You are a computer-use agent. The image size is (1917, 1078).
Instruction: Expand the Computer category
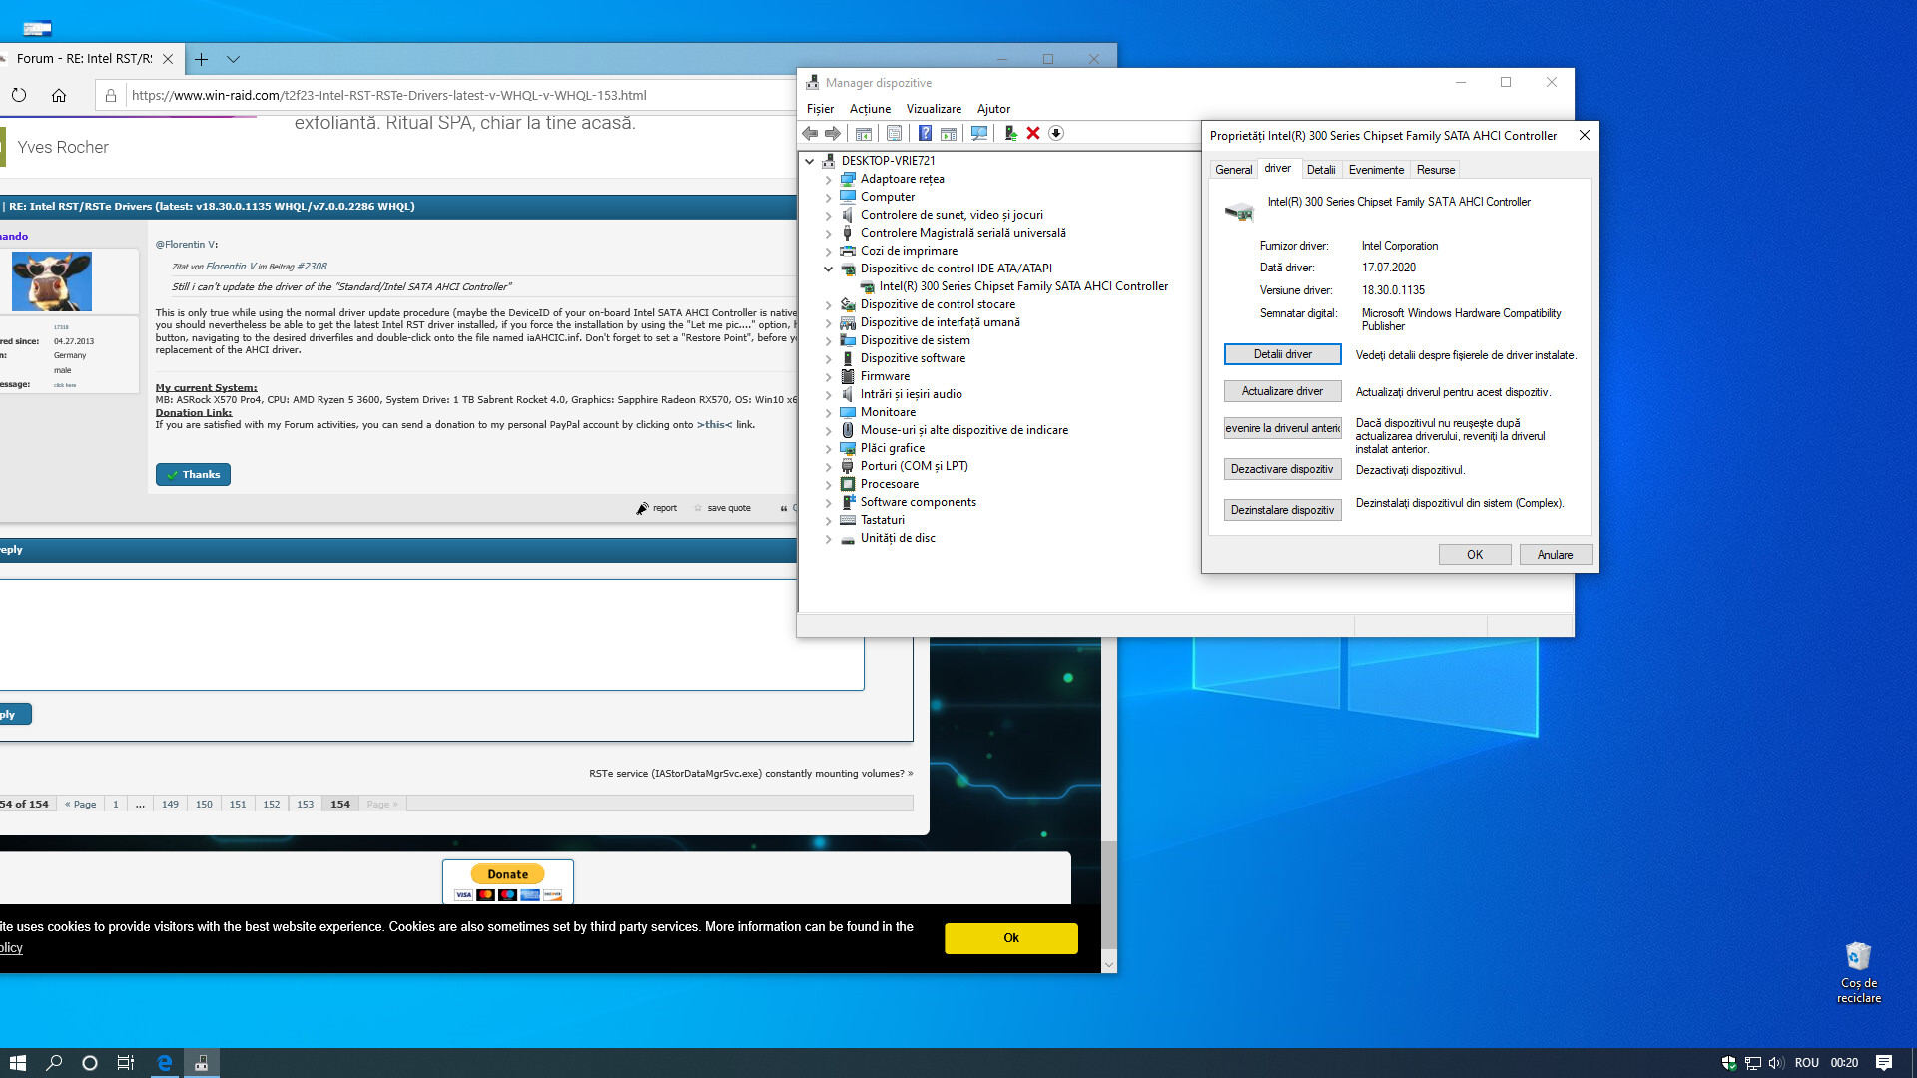coord(828,198)
